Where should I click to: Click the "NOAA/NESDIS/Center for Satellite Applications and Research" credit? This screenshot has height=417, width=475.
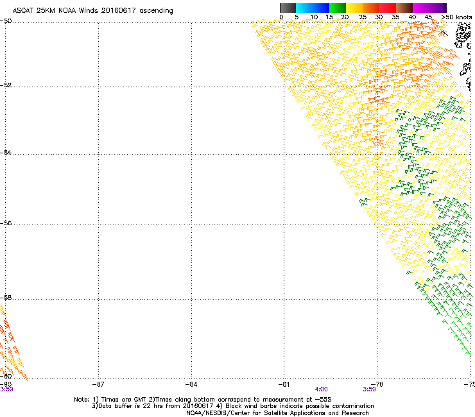(277, 413)
